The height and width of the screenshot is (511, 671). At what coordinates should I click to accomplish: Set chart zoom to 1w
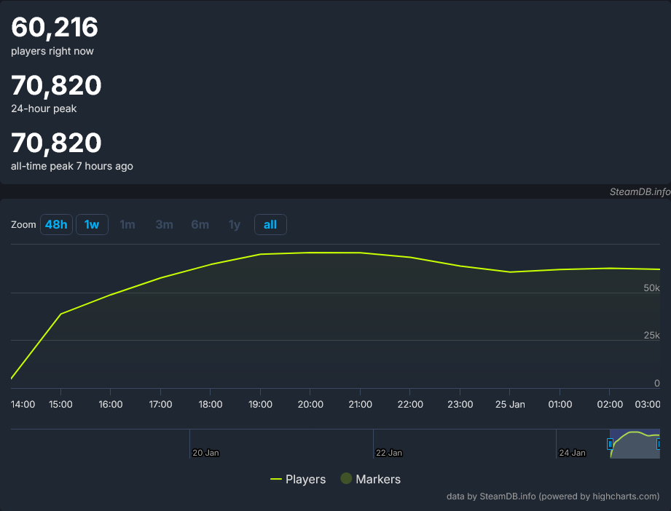coord(92,224)
